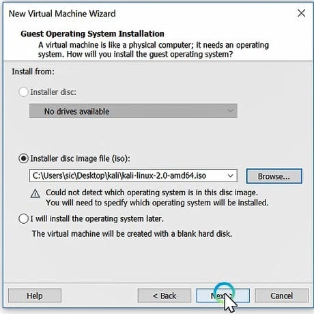Click the 'Could not detect' warning message text
This screenshot has width=314, height=314.
(x=157, y=197)
